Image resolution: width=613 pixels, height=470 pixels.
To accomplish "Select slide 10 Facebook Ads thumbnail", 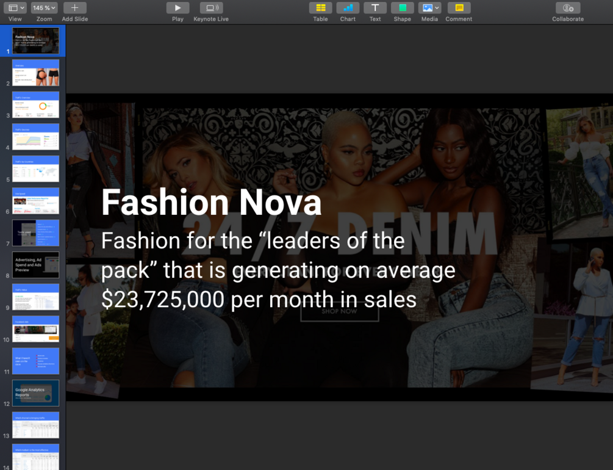I will click(35, 329).
